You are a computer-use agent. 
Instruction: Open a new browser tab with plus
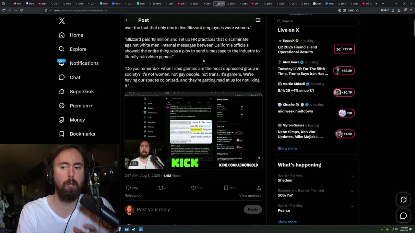[376, 4]
